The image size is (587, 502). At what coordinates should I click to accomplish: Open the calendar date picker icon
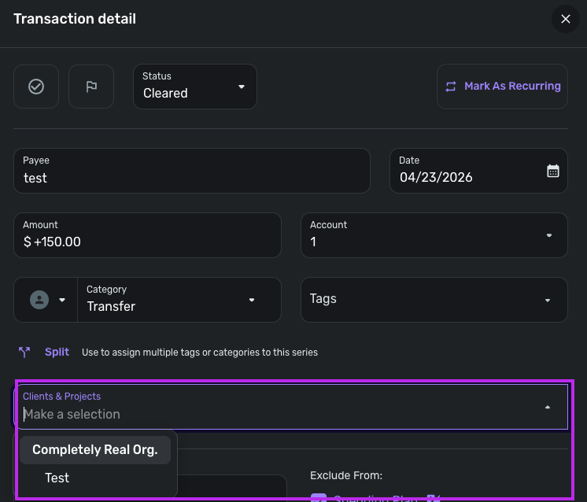[x=553, y=171]
